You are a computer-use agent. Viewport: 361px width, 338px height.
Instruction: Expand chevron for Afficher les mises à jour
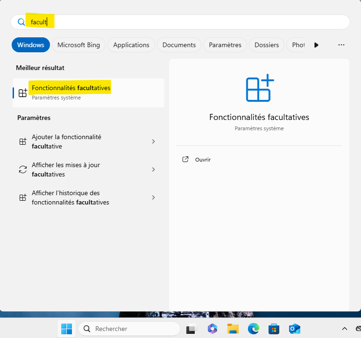coord(153,169)
